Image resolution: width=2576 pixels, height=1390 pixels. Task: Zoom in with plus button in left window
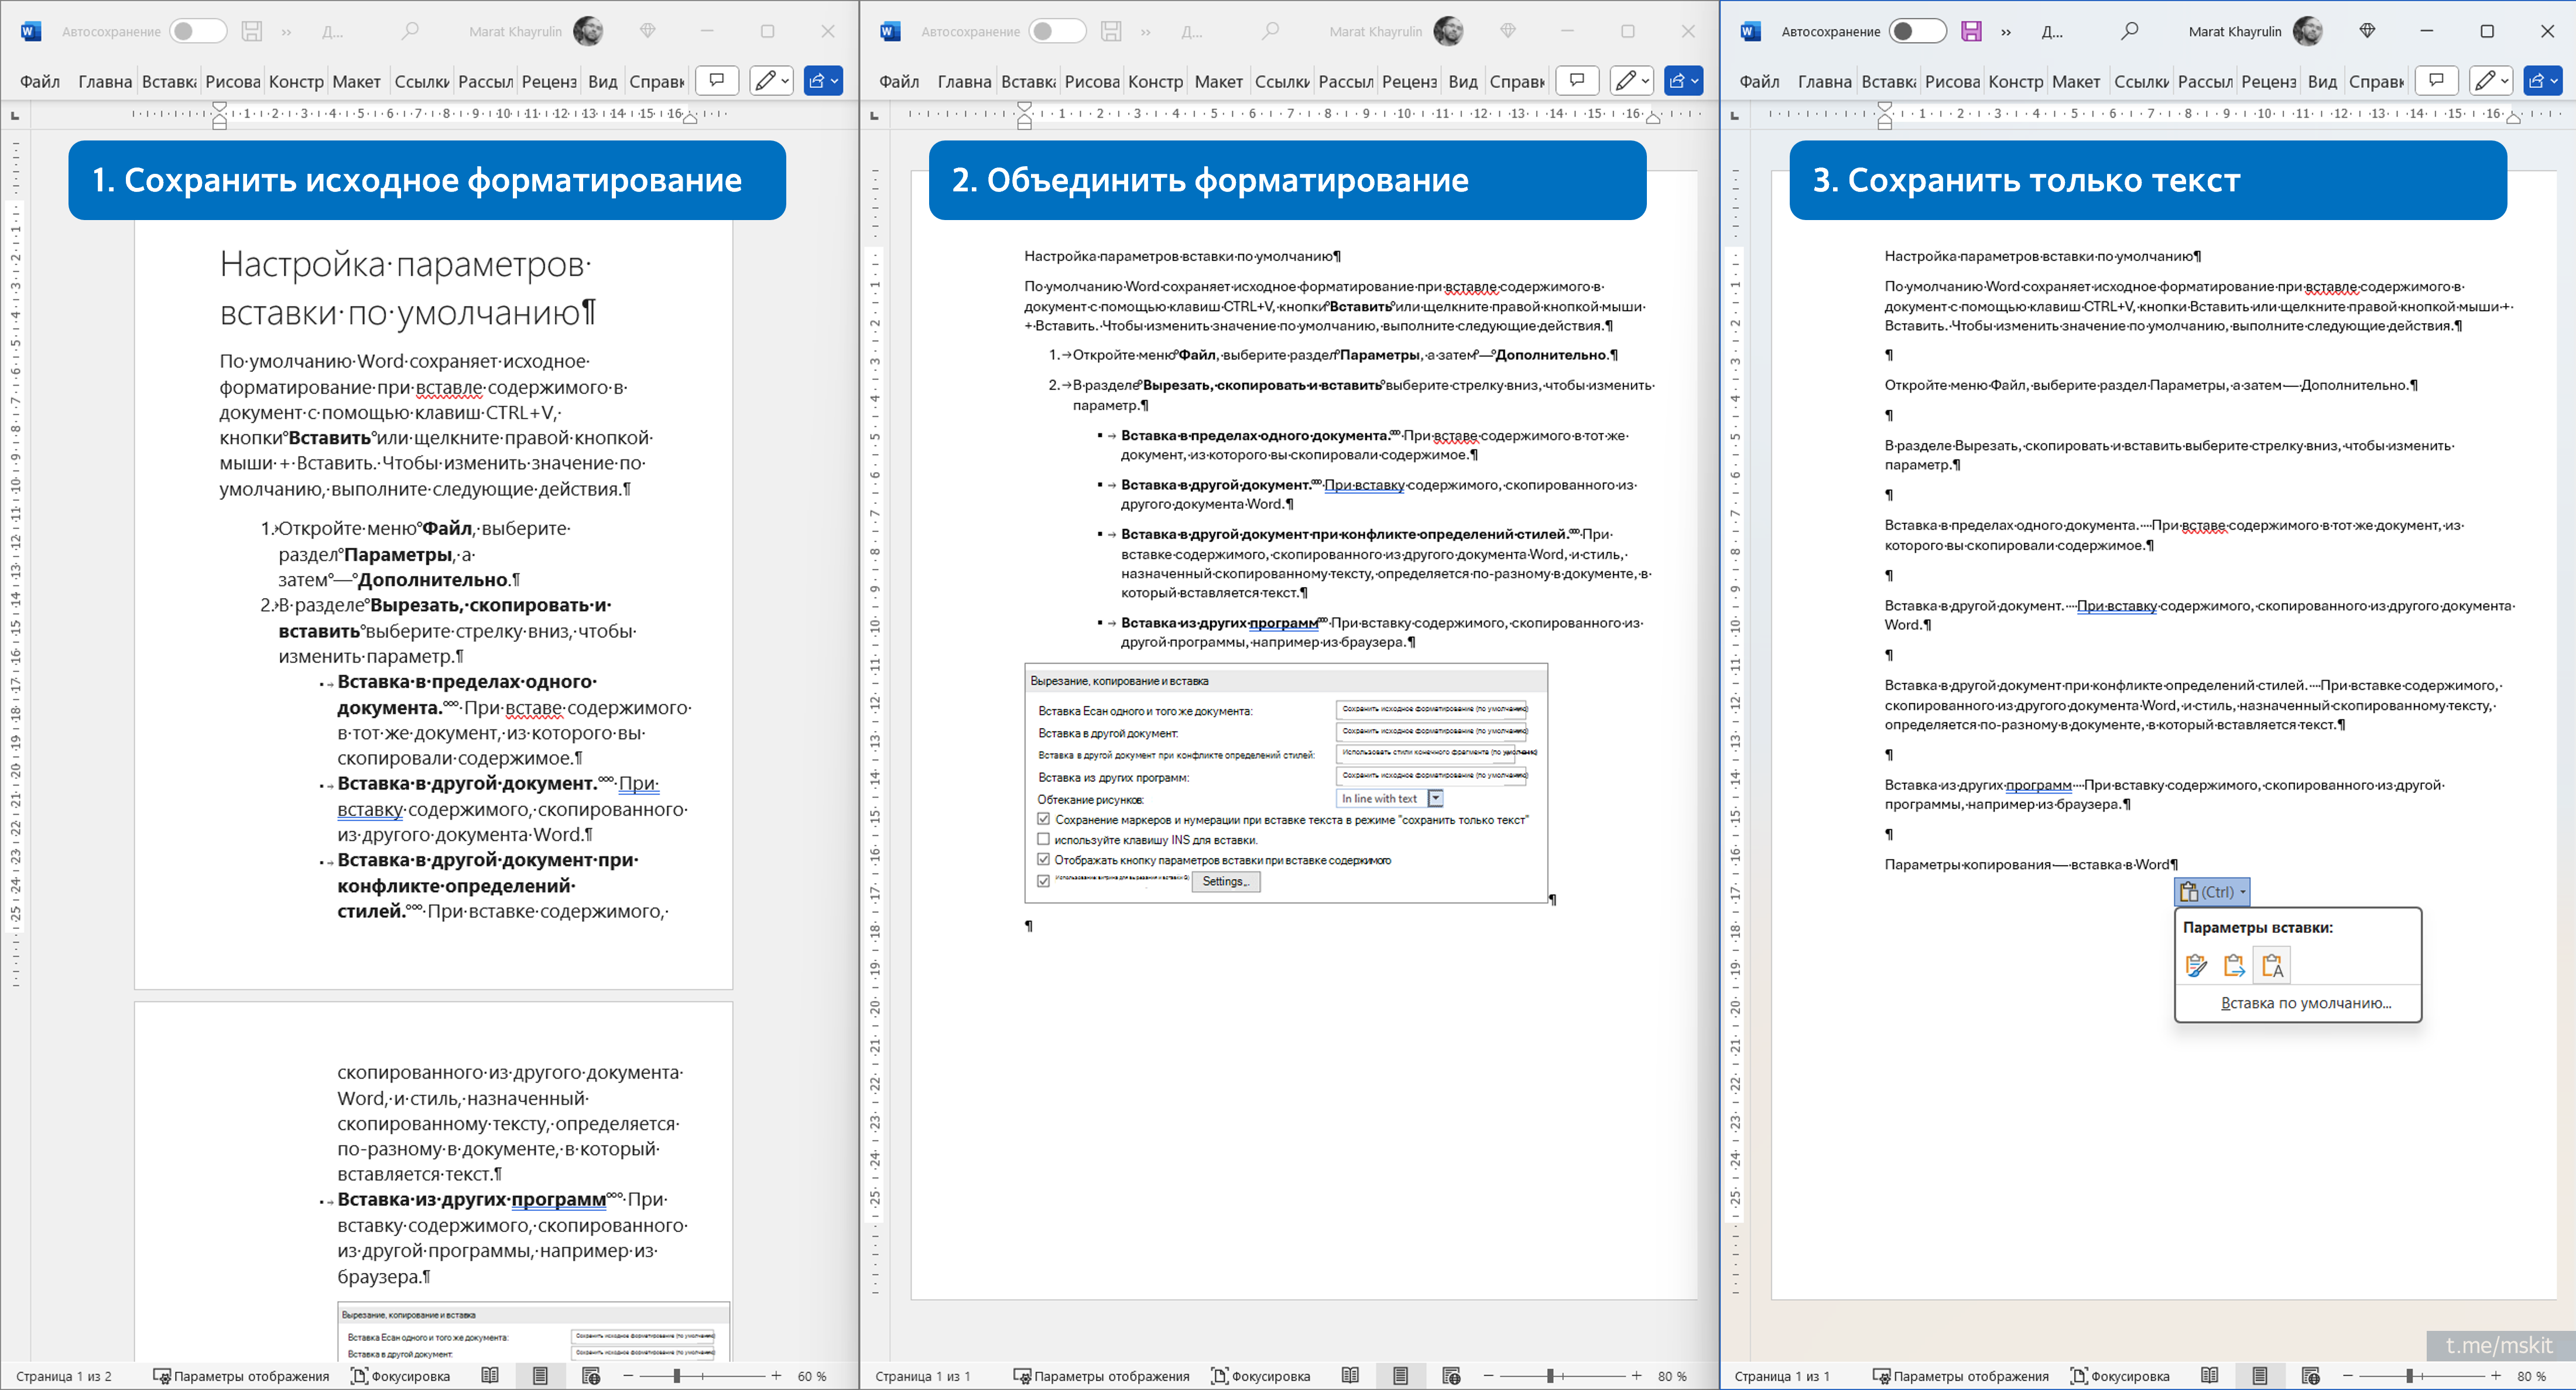tap(776, 1376)
